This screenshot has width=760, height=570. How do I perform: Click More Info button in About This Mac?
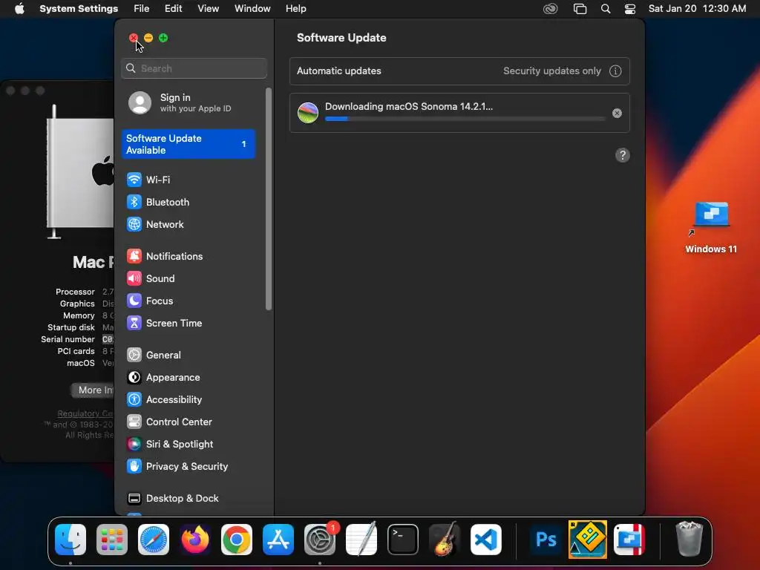pyautogui.click(x=92, y=390)
